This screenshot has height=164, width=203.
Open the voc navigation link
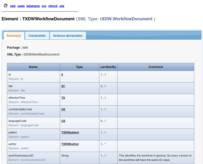[x=44, y=6]
